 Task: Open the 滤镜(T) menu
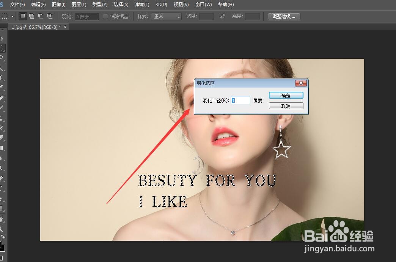click(x=142, y=5)
